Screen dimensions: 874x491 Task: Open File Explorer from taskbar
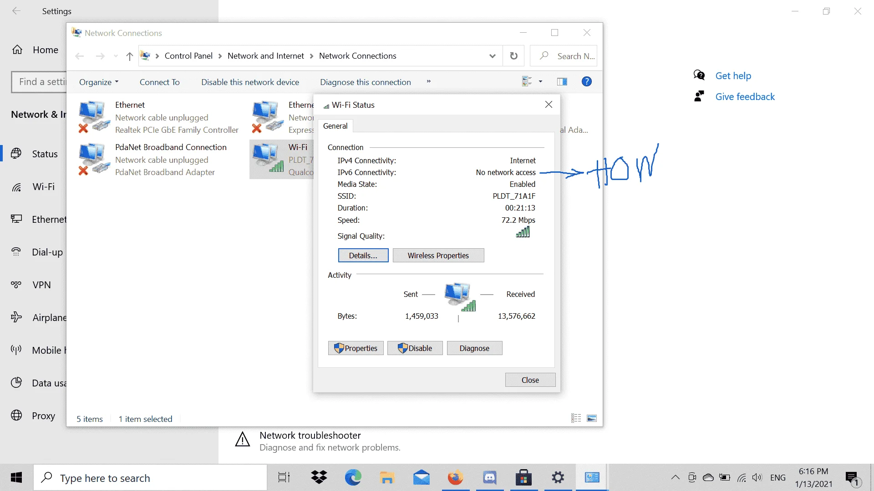tap(387, 477)
